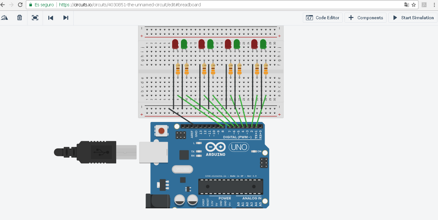Image resolution: width=438 pixels, height=220 pixels.
Task: Click the undo previous step icon
Action: (x=51, y=18)
